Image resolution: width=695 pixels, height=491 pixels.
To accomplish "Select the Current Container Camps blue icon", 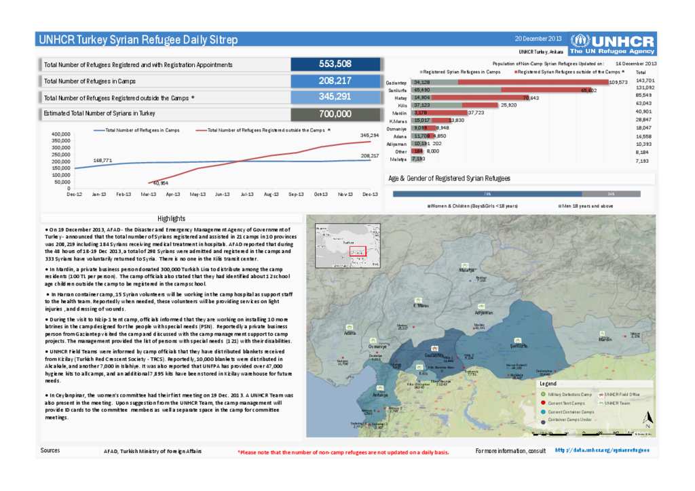I will [543, 411].
